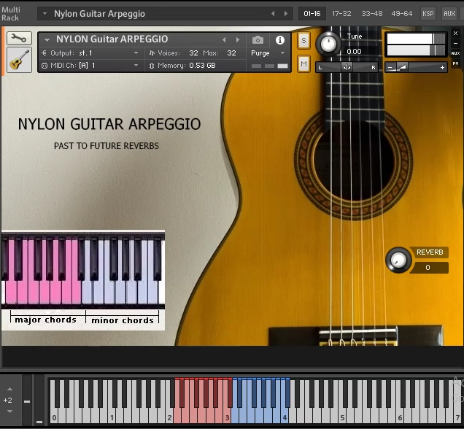The image size is (464, 429).
Task: Open the Output st. 1 dropdown
Action: (90, 53)
